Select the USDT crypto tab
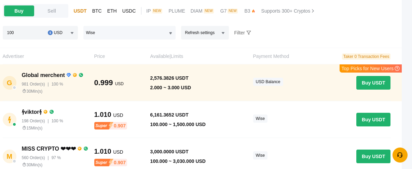The image size is (412, 169). point(80,11)
